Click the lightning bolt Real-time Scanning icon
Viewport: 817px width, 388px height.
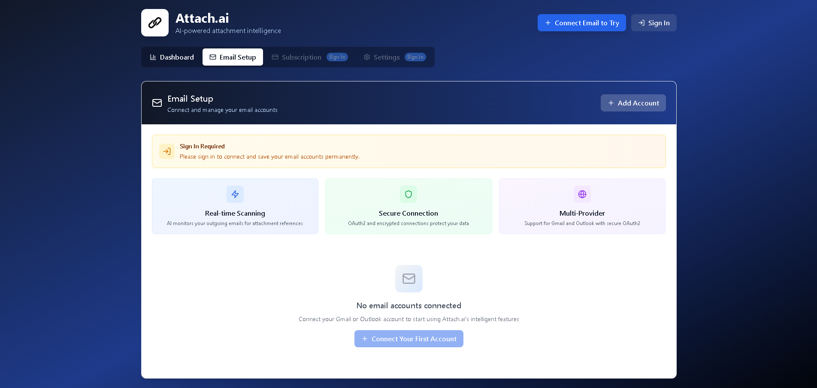[x=235, y=194]
